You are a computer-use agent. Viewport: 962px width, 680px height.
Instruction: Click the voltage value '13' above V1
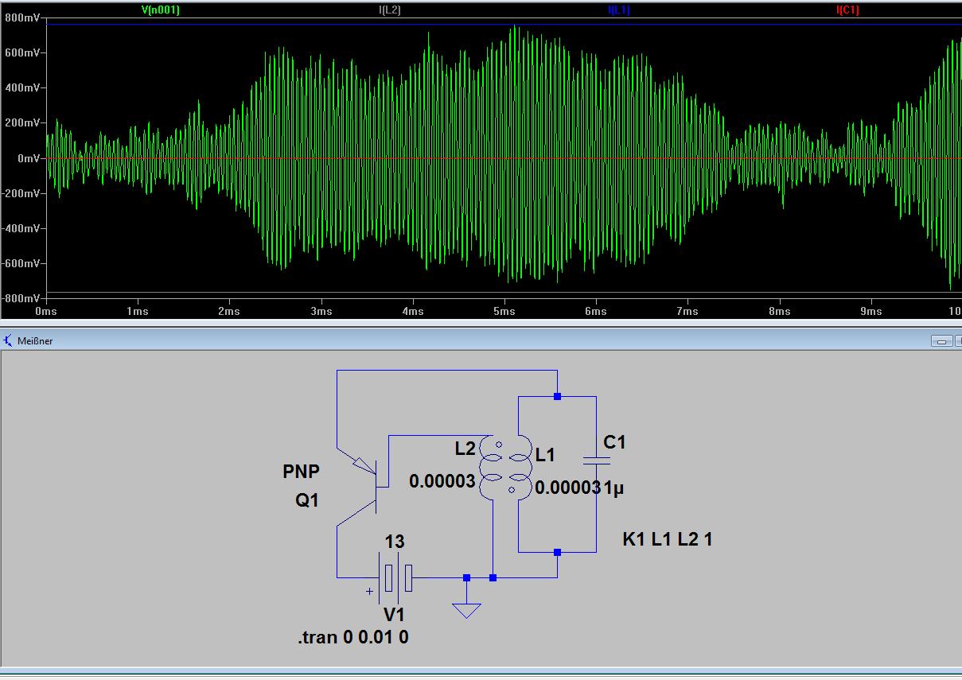pyautogui.click(x=395, y=542)
